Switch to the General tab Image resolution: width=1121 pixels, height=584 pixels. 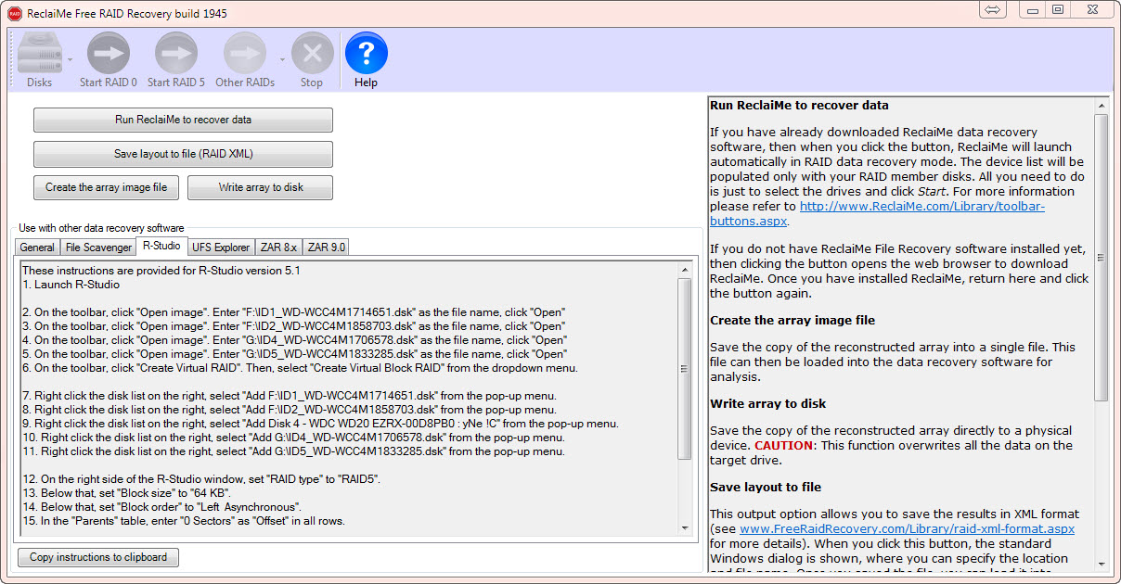[x=37, y=248]
